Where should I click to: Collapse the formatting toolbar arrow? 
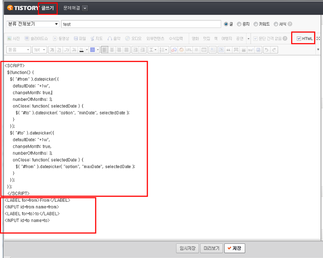pos(318,49)
